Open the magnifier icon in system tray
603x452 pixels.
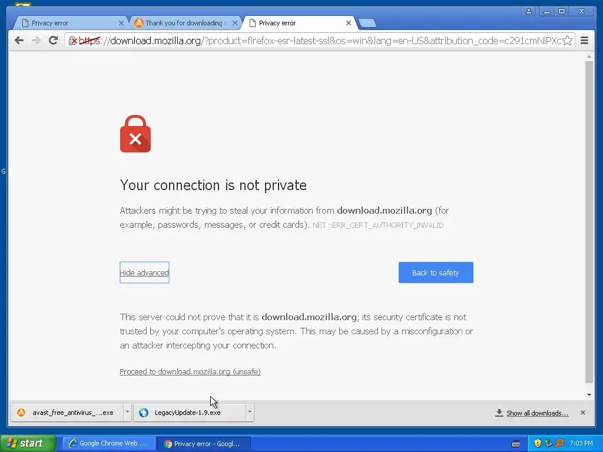[559, 443]
